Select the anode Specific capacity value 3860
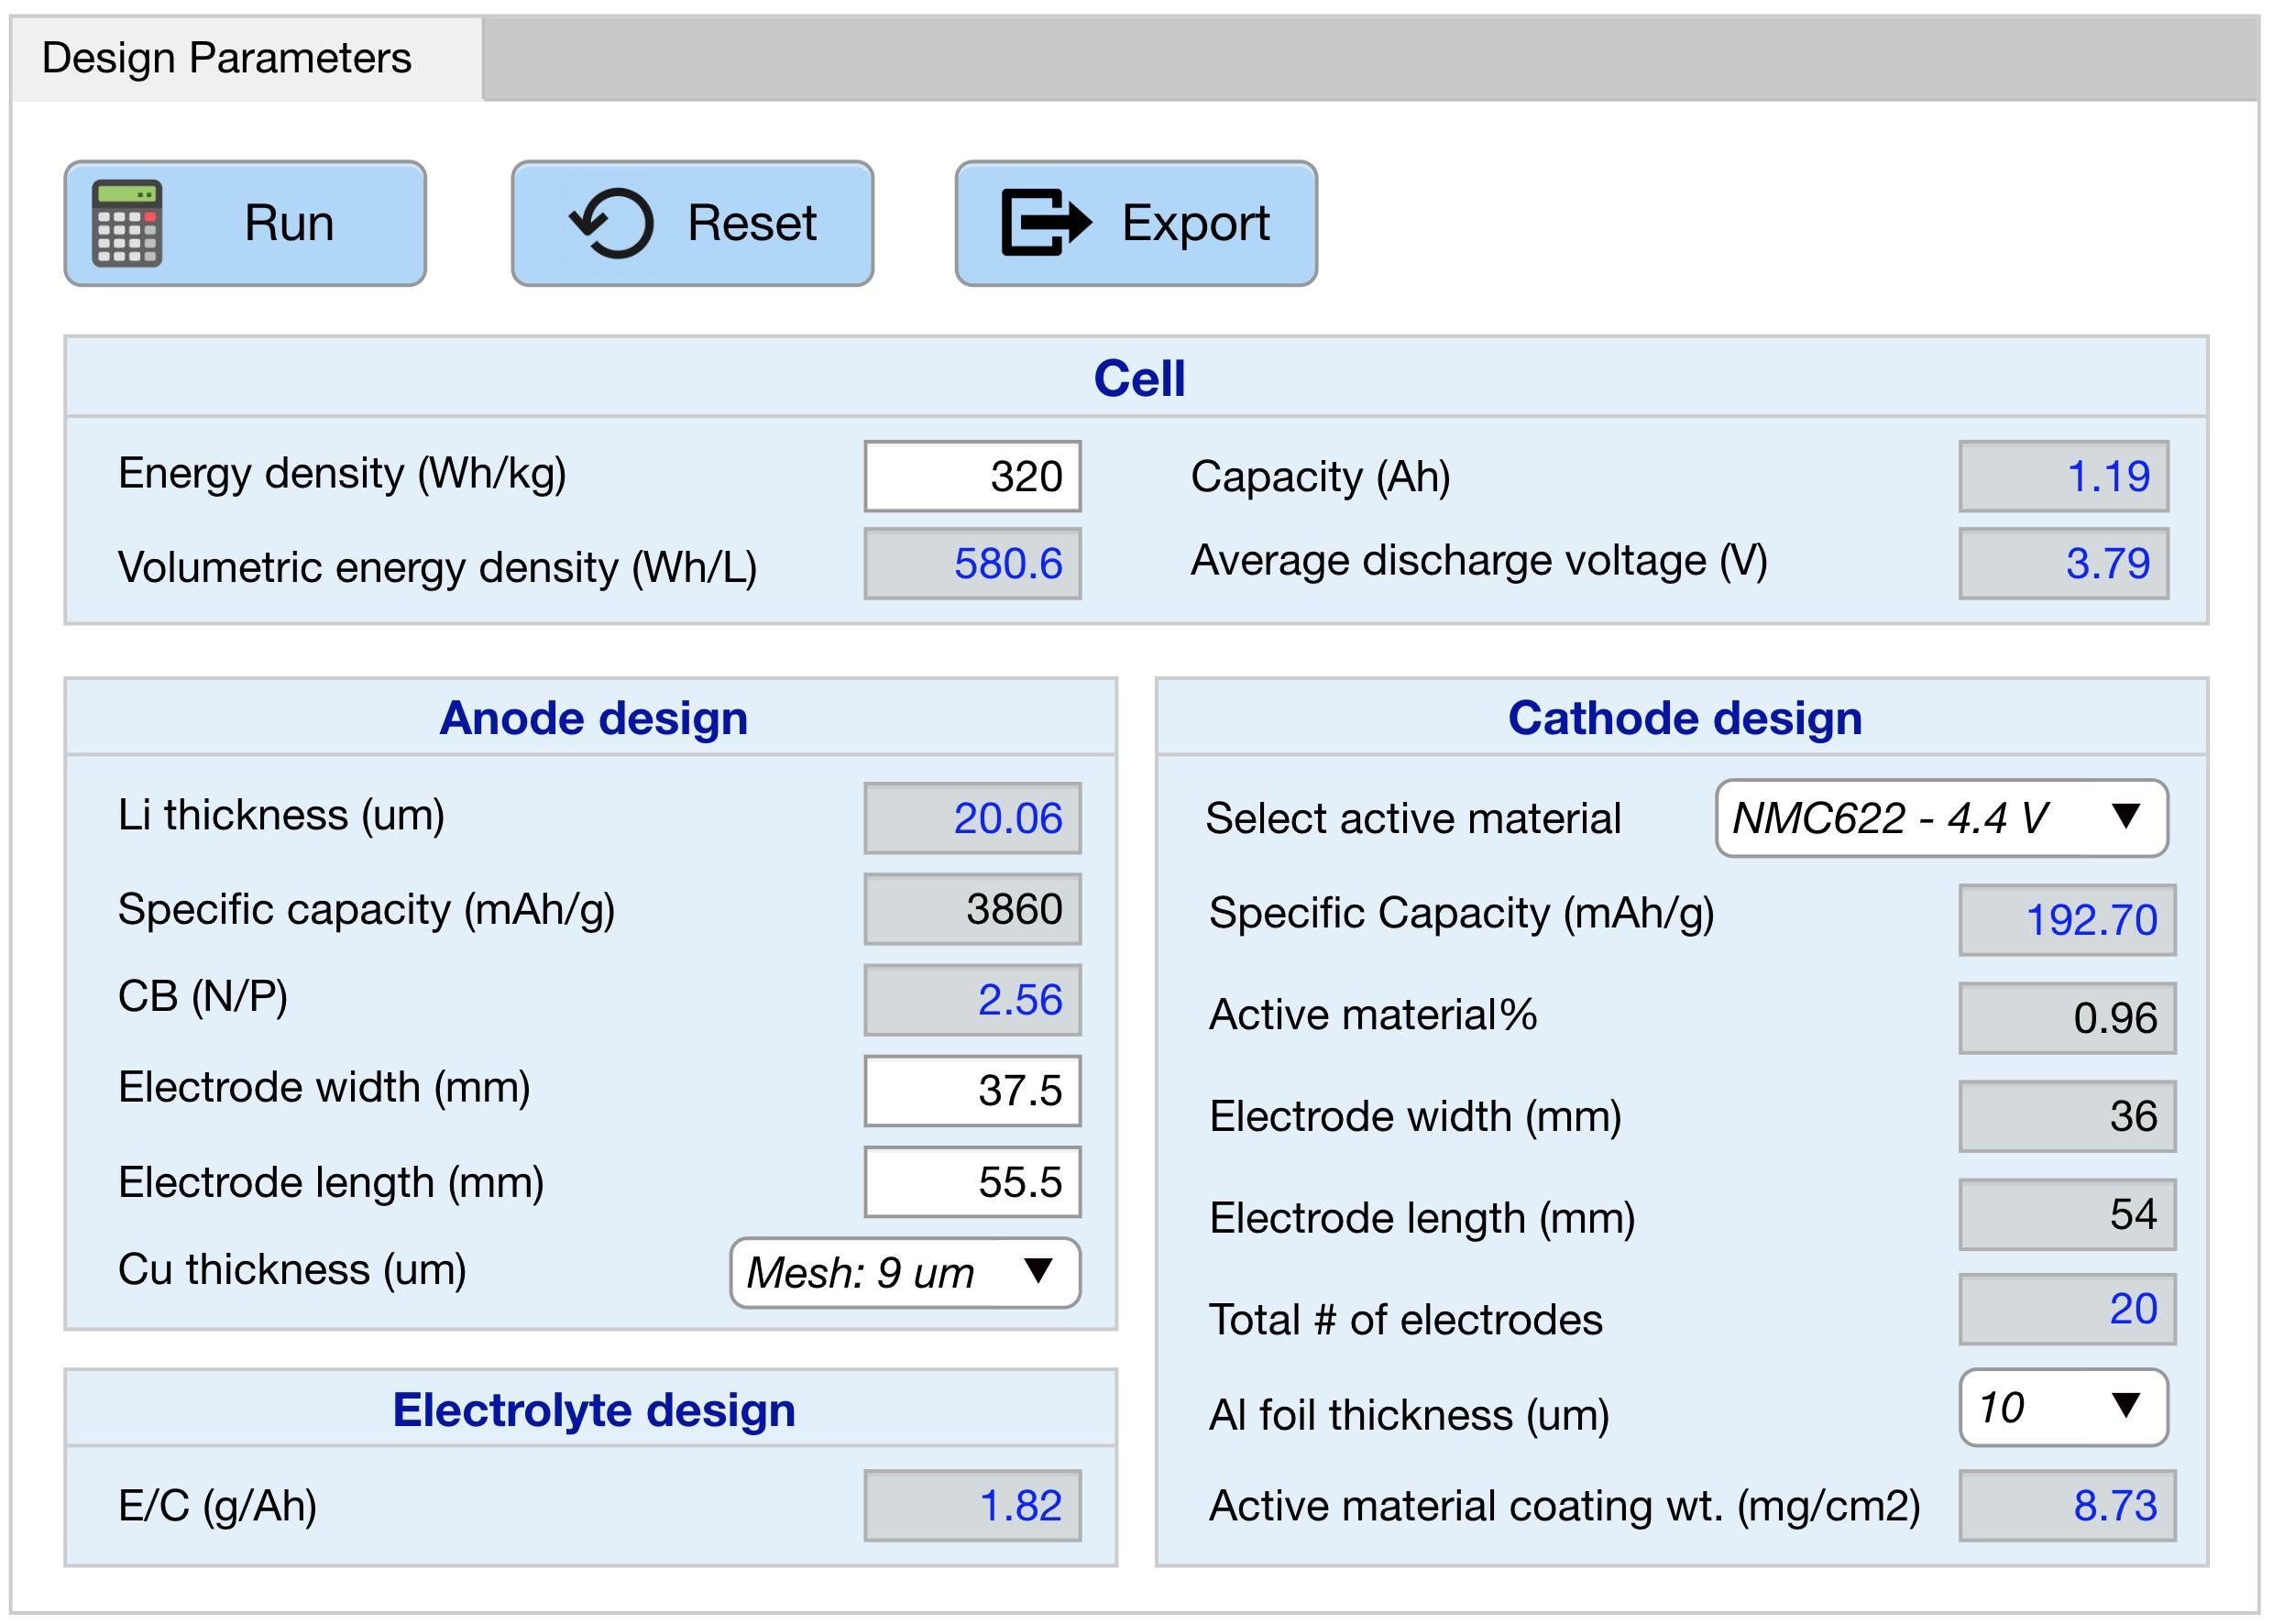 coord(972,909)
